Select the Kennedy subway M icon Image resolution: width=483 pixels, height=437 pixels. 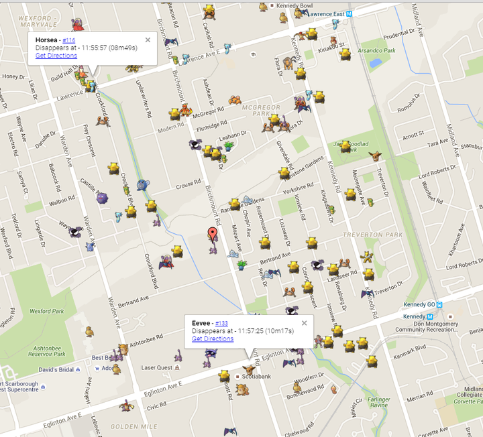coord(430,316)
